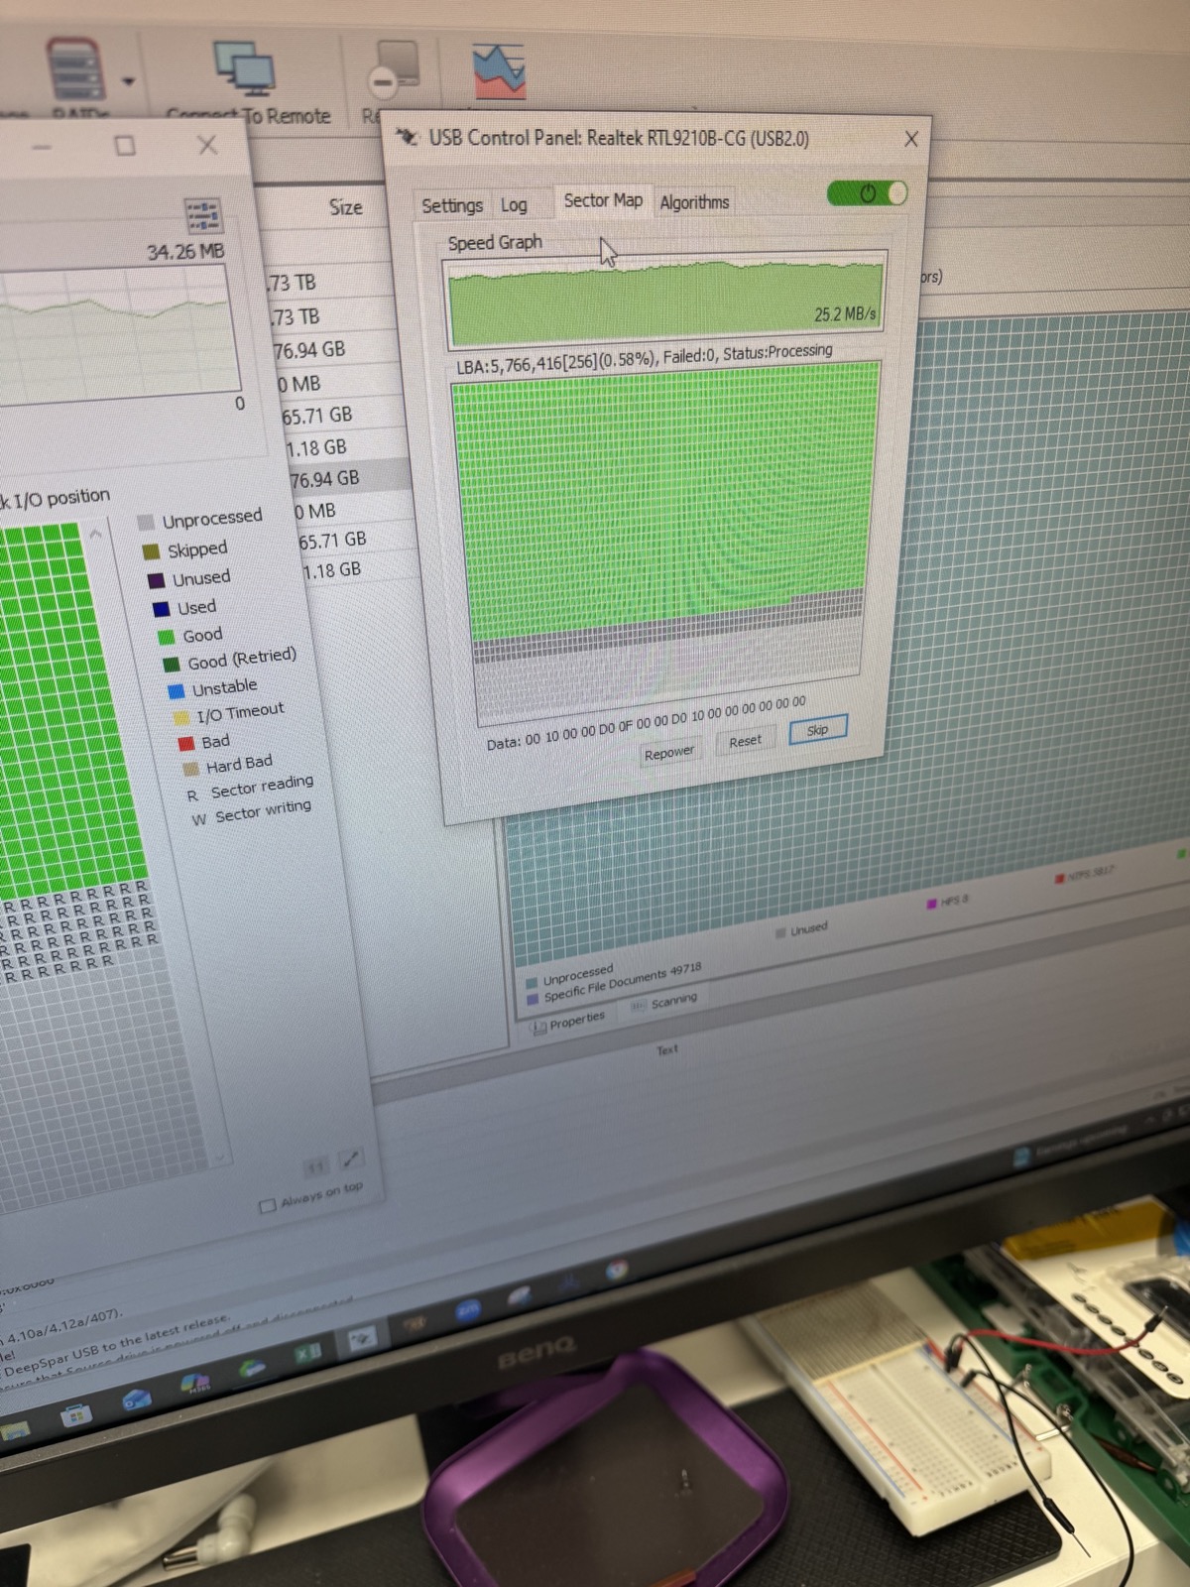Open the Properties tab in main window
1190x1587 pixels.
pyautogui.click(x=568, y=1023)
